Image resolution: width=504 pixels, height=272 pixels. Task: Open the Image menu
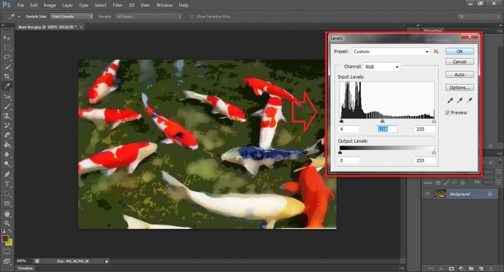pyautogui.click(x=49, y=5)
